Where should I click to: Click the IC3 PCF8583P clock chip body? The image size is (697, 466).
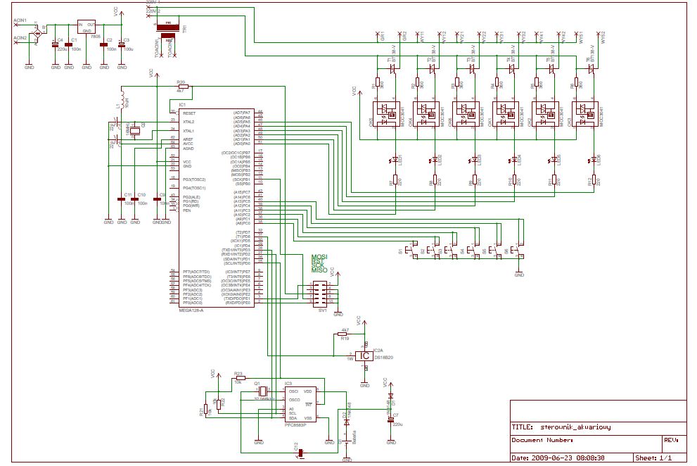tap(301, 404)
